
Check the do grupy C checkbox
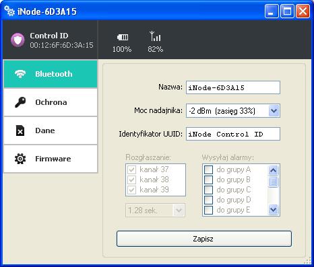coord(208,190)
